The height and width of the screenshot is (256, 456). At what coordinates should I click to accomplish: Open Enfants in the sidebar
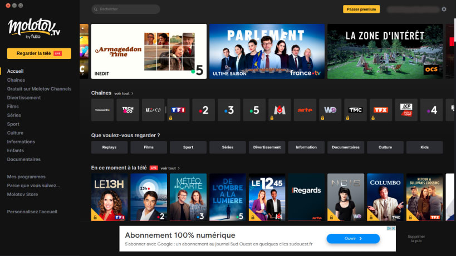tap(16, 150)
